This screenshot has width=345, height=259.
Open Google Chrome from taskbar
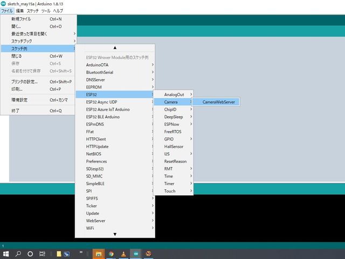click(111, 254)
